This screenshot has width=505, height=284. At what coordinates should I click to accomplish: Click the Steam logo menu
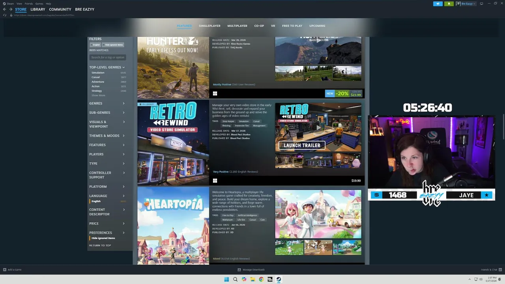pyautogui.click(x=8, y=4)
